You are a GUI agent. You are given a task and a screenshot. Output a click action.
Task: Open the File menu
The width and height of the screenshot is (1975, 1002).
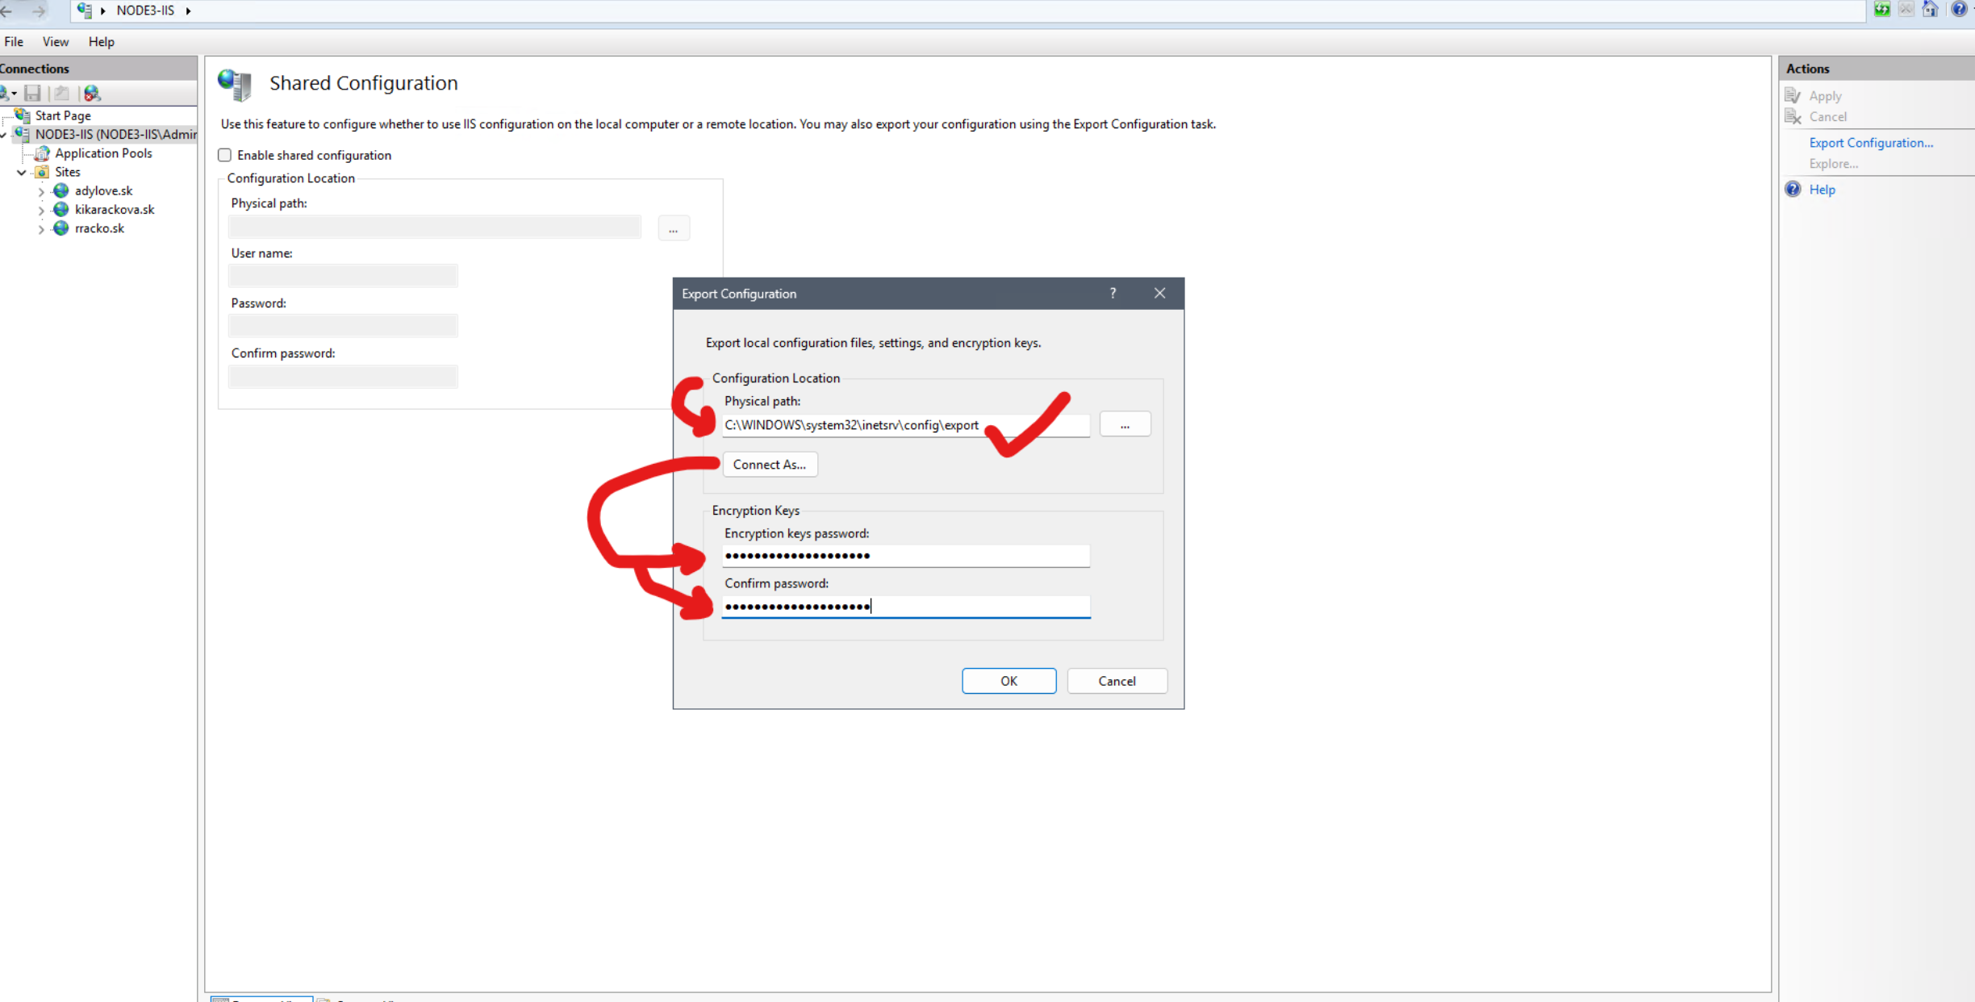[14, 42]
